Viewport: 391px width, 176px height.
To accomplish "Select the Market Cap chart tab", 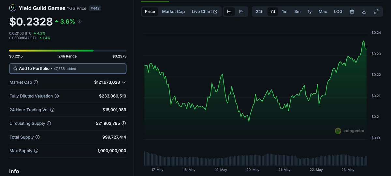I will 173,11.
